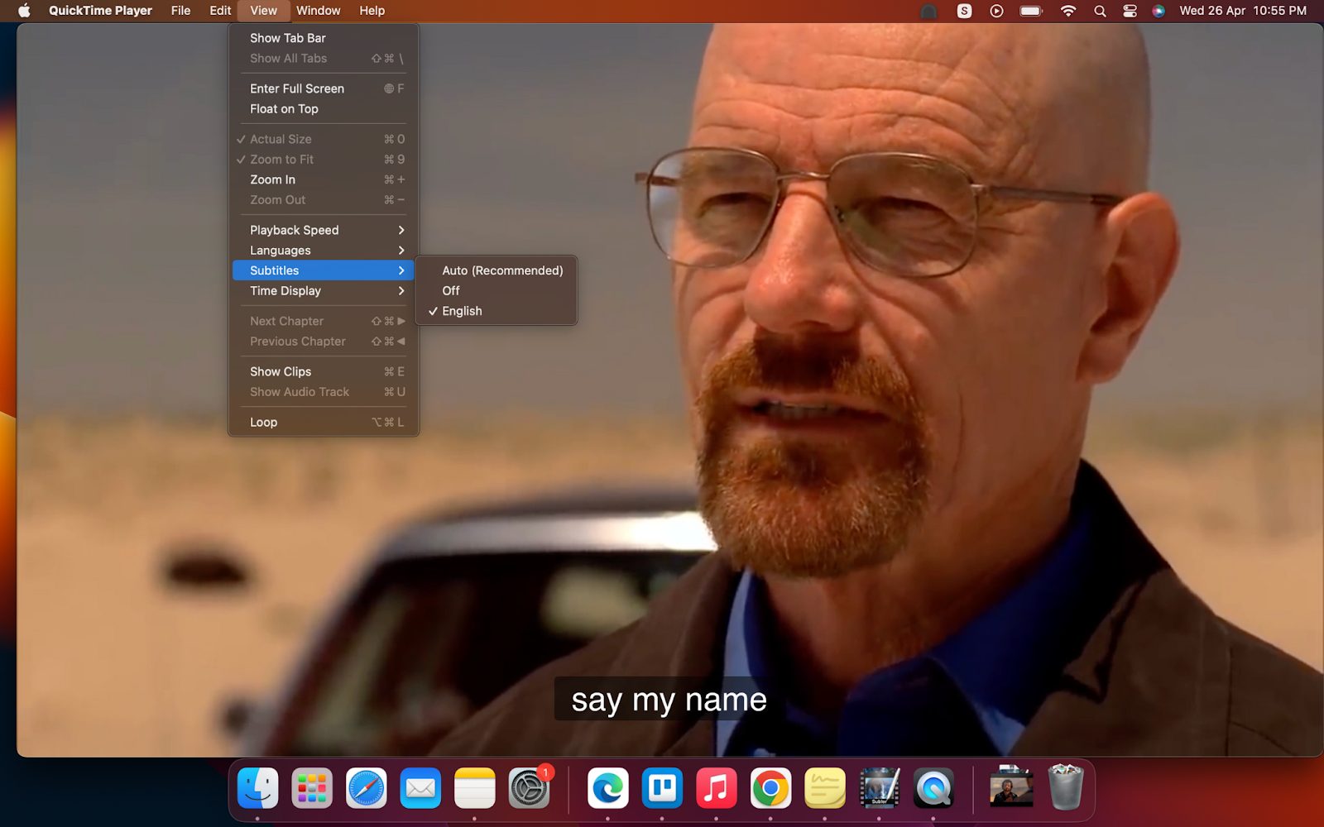1324x827 pixels.
Task: Open System Settings in dock
Action: coord(529,788)
